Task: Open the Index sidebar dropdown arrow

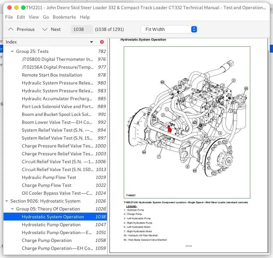Action: click(92, 42)
